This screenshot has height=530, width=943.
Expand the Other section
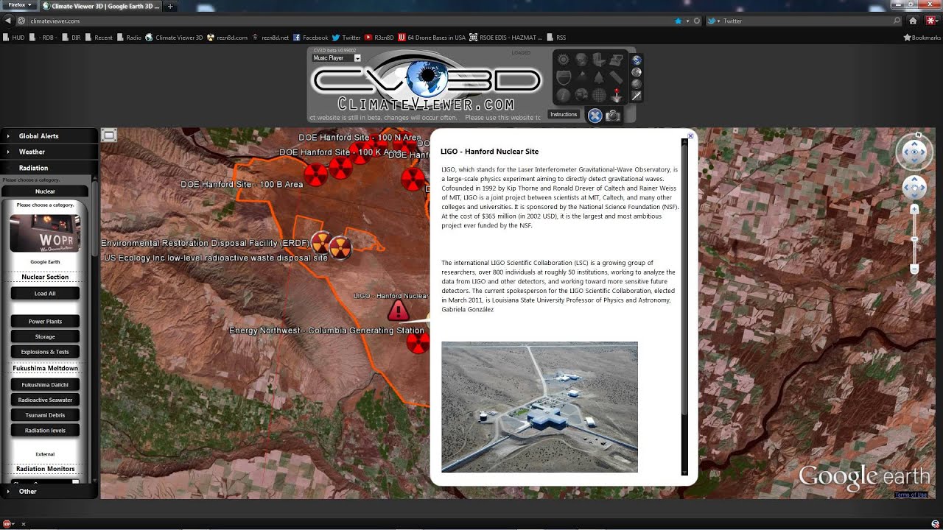[x=49, y=491]
